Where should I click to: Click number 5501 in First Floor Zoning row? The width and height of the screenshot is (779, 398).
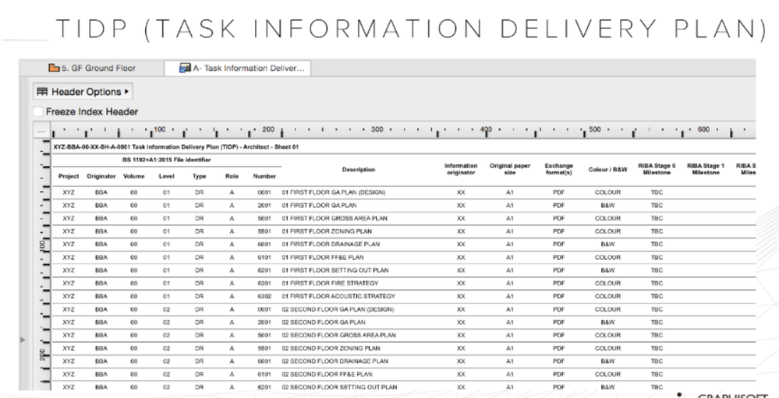pyautogui.click(x=264, y=231)
